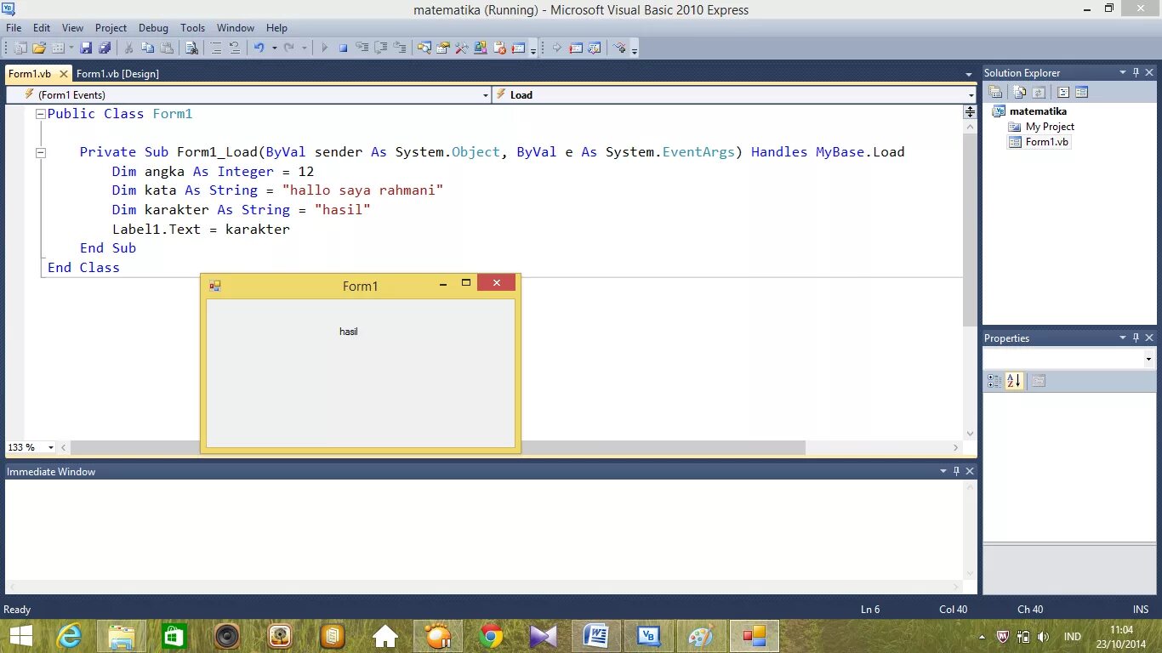1162x653 pixels.
Task: Click the Step Into debug icon
Action: tap(362, 48)
